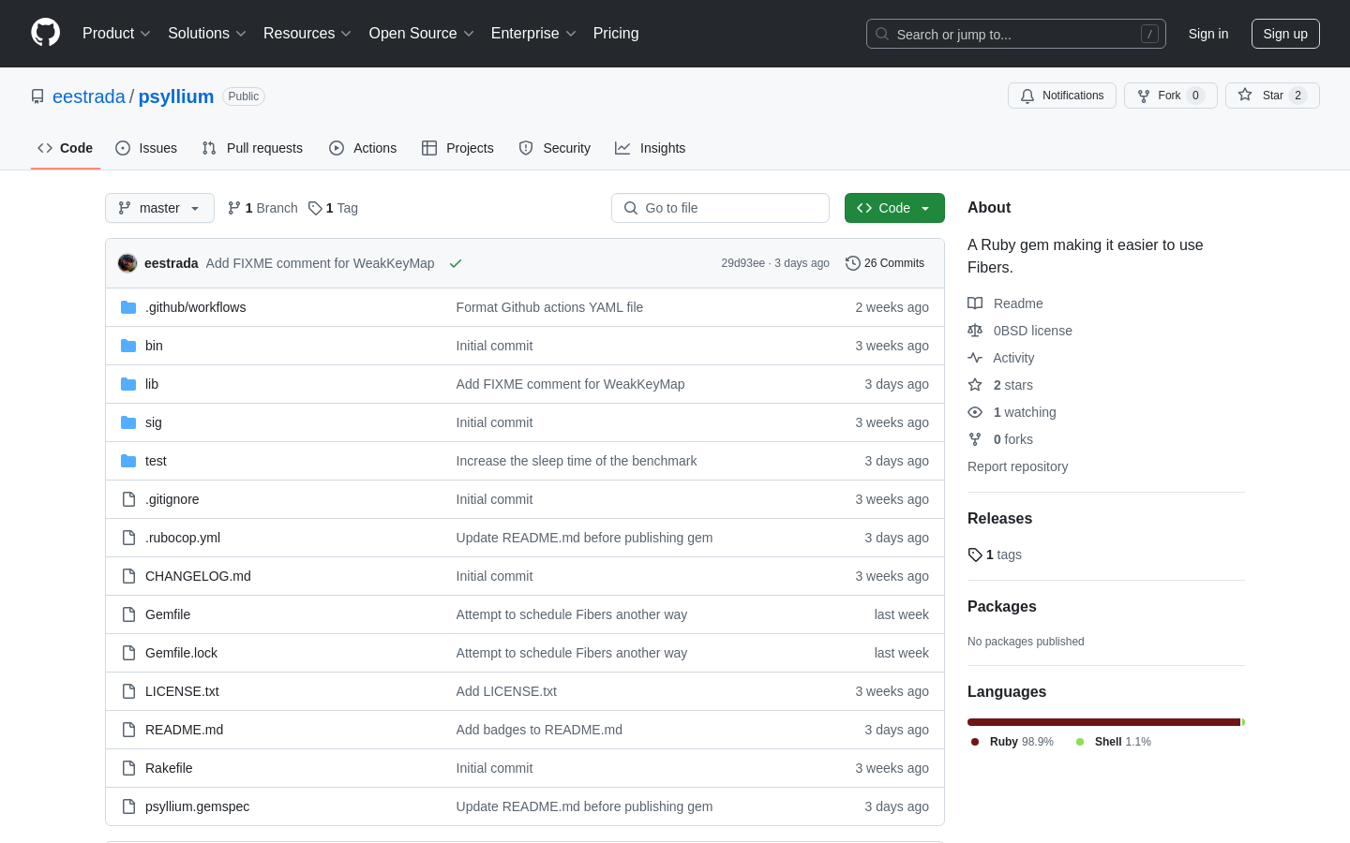The image size is (1350, 843).
Task: Open 'Increase the sleep time of the benchmark' commit
Action: click(x=577, y=461)
